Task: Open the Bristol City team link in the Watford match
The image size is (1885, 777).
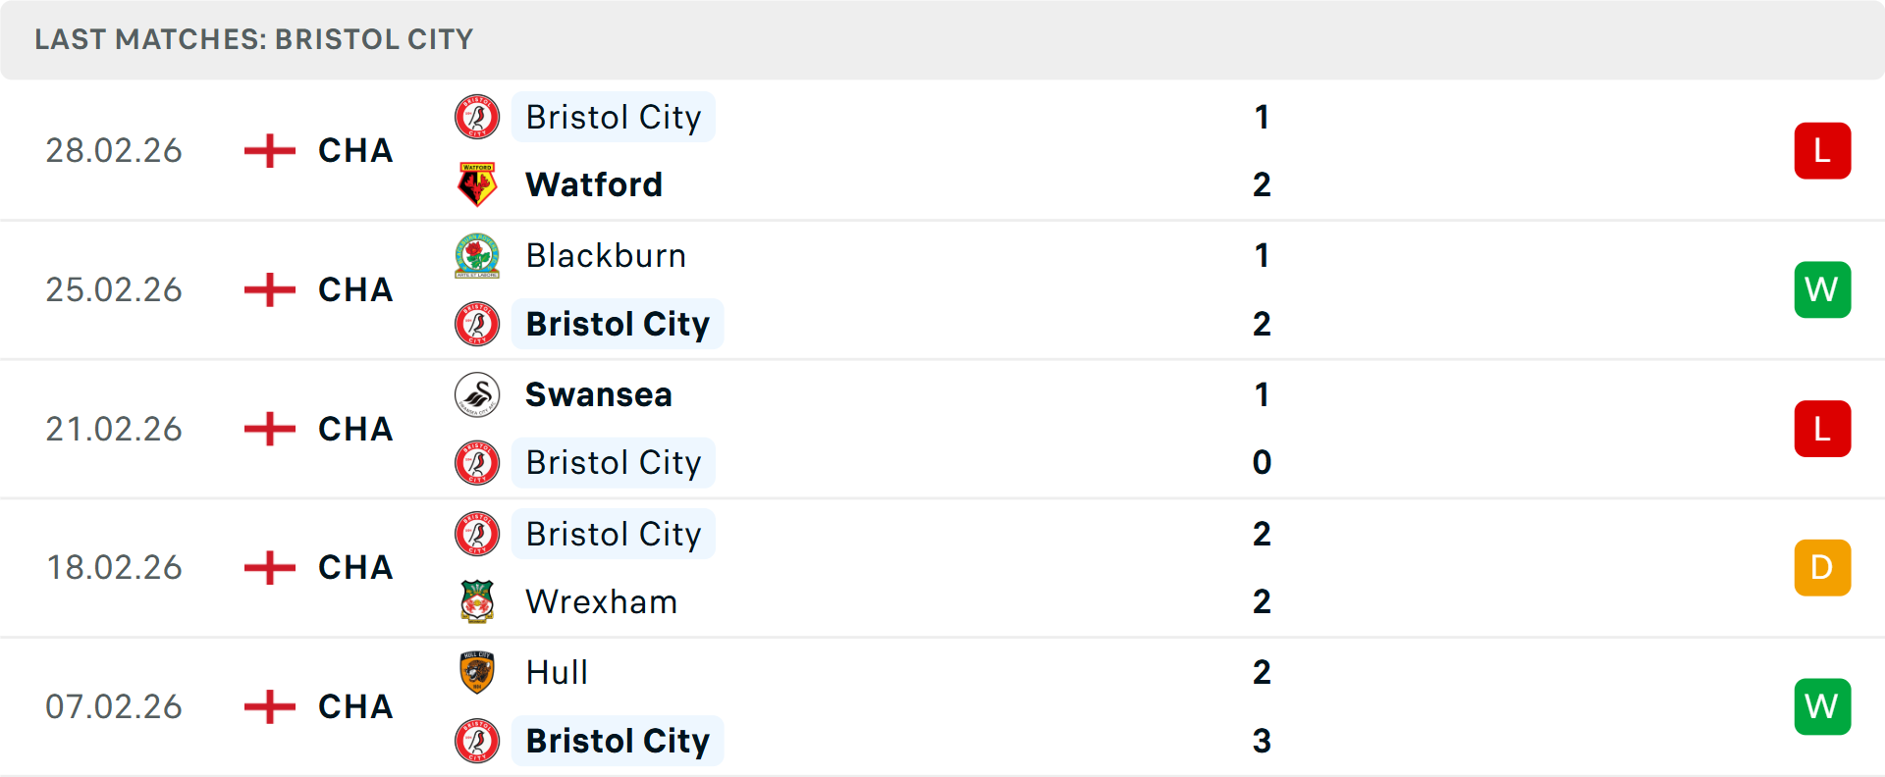Action: point(614,117)
